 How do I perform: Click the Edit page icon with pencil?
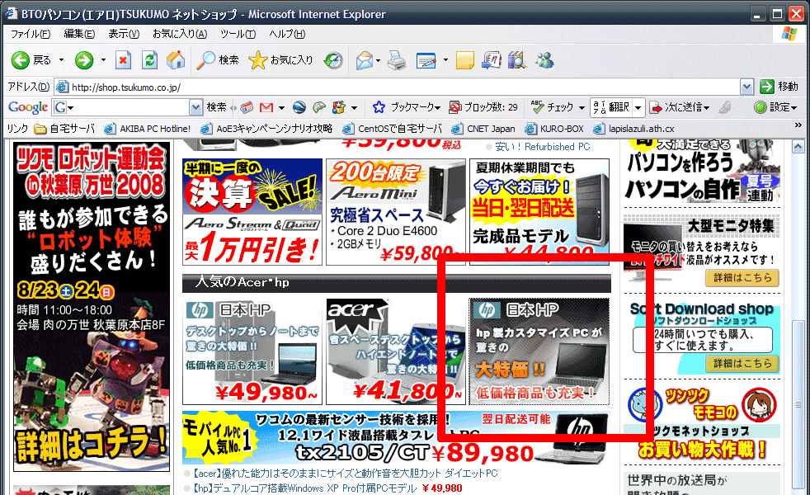click(426, 60)
